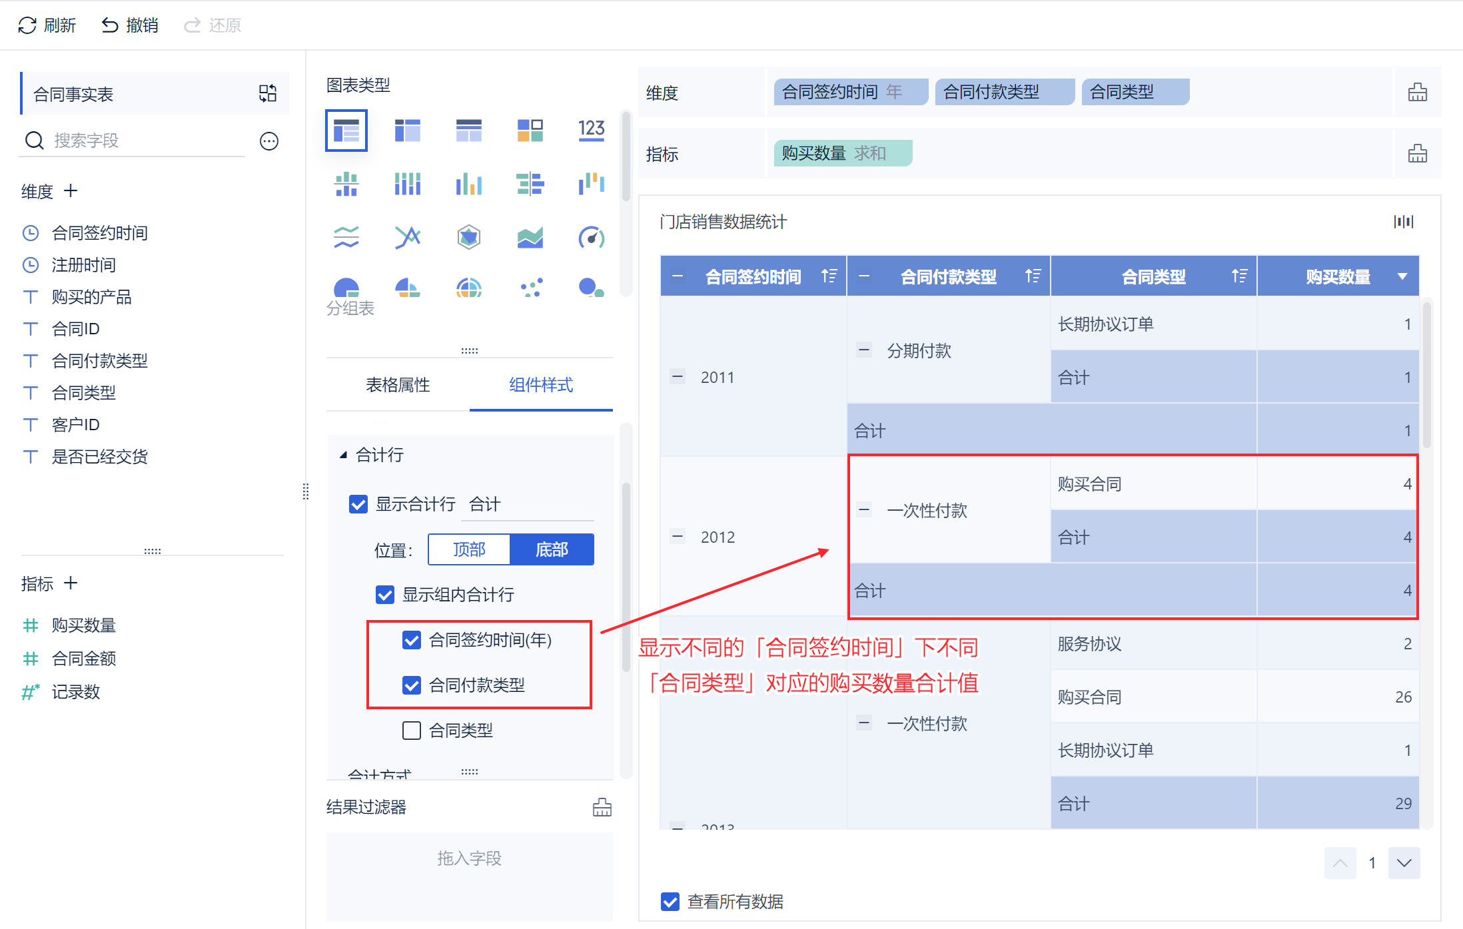Collapse the 分期付款 group
This screenshot has width=1463, height=929.
pos(864,350)
